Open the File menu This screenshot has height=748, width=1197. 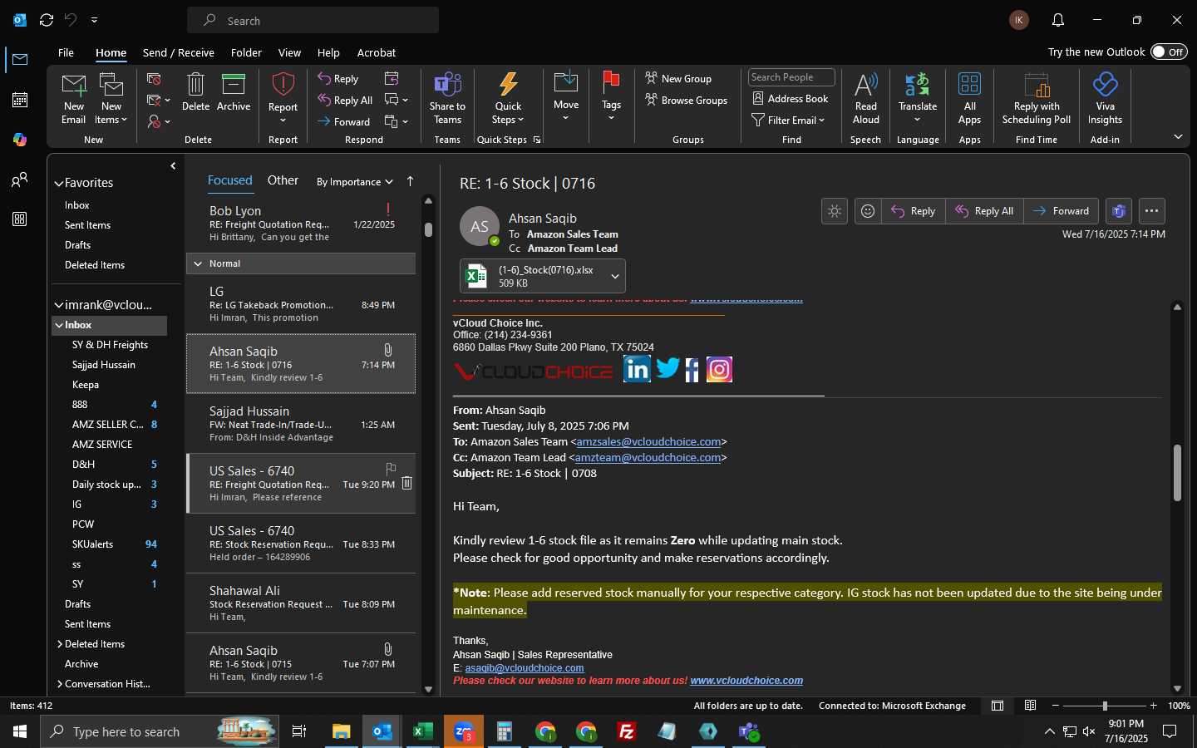(66, 52)
